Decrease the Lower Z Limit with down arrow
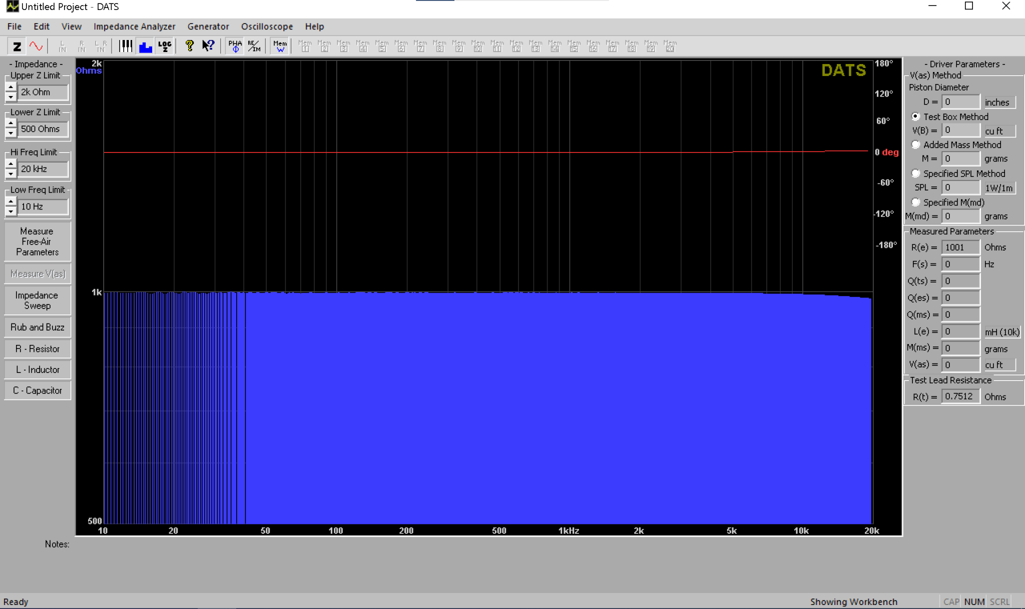The image size is (1025, 609). (x=11, y=133)
